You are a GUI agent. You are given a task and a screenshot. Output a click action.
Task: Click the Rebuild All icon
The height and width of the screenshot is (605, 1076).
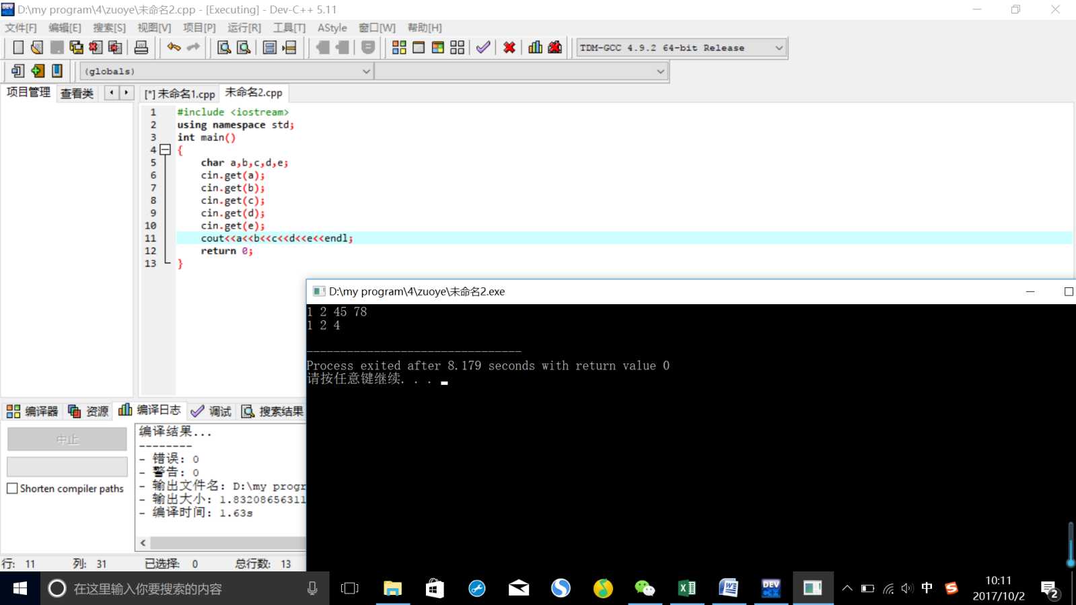click(458, 47)
